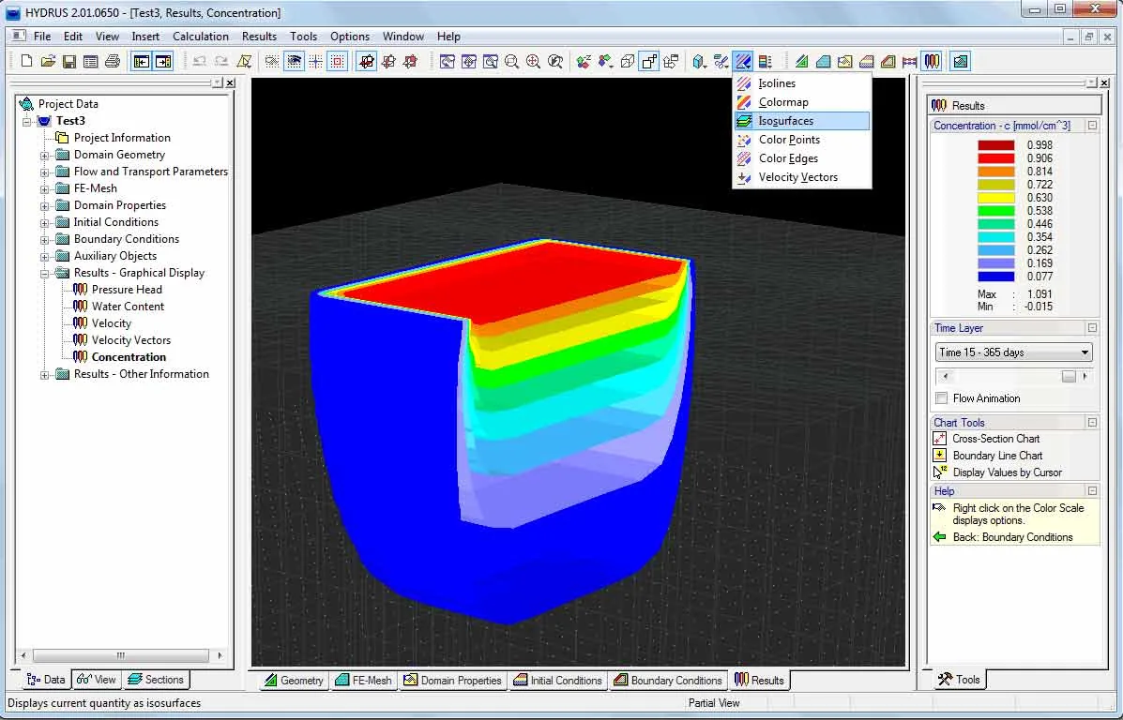The height and width of the screenshot is (720, 1123).
Task: Enable the Flow Animation checkbox
Action: 941,397
